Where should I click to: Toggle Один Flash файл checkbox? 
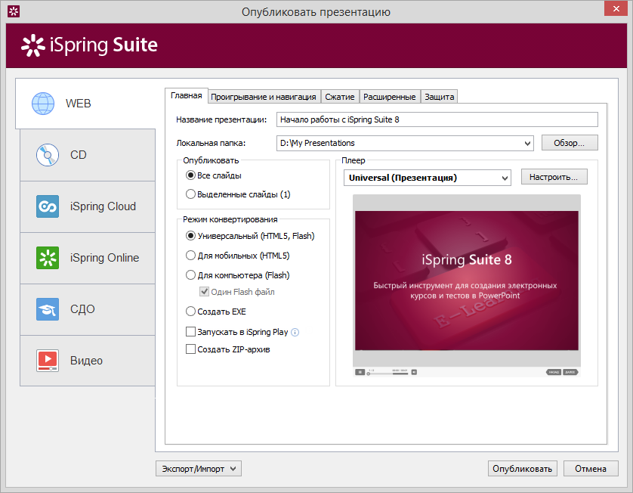[205, 292]
